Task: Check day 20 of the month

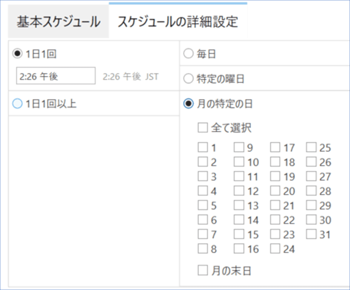Action: [275, 191]
